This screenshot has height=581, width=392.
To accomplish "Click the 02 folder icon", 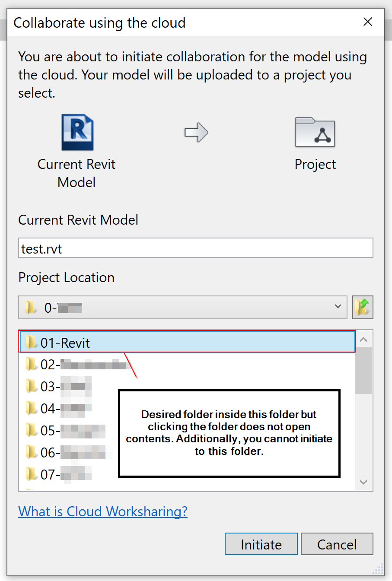I will point(31,364).
